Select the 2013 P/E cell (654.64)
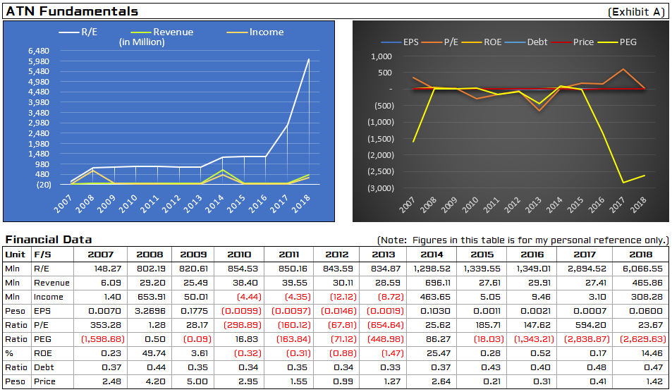 point(383,325)
